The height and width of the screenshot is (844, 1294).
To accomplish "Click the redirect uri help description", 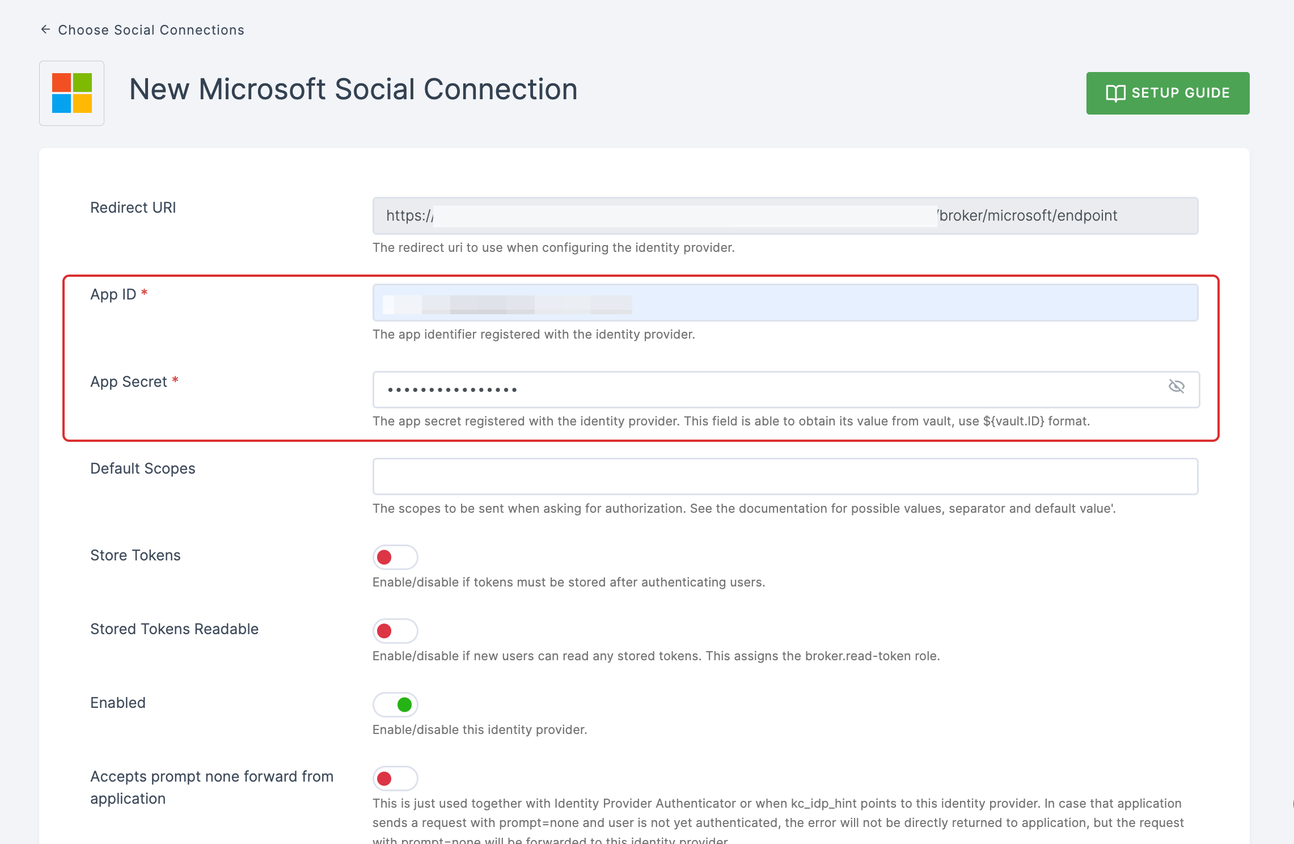I will (553, 247).
